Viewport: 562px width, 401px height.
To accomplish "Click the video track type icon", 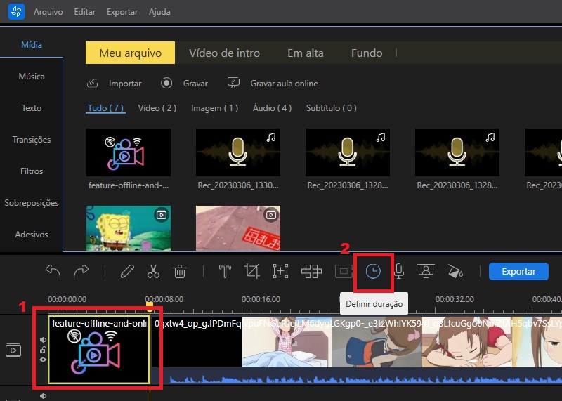I will 13,350.
